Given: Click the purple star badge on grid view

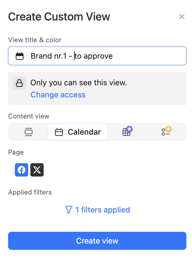Looking at the screenshot, I should click(130, 129).
